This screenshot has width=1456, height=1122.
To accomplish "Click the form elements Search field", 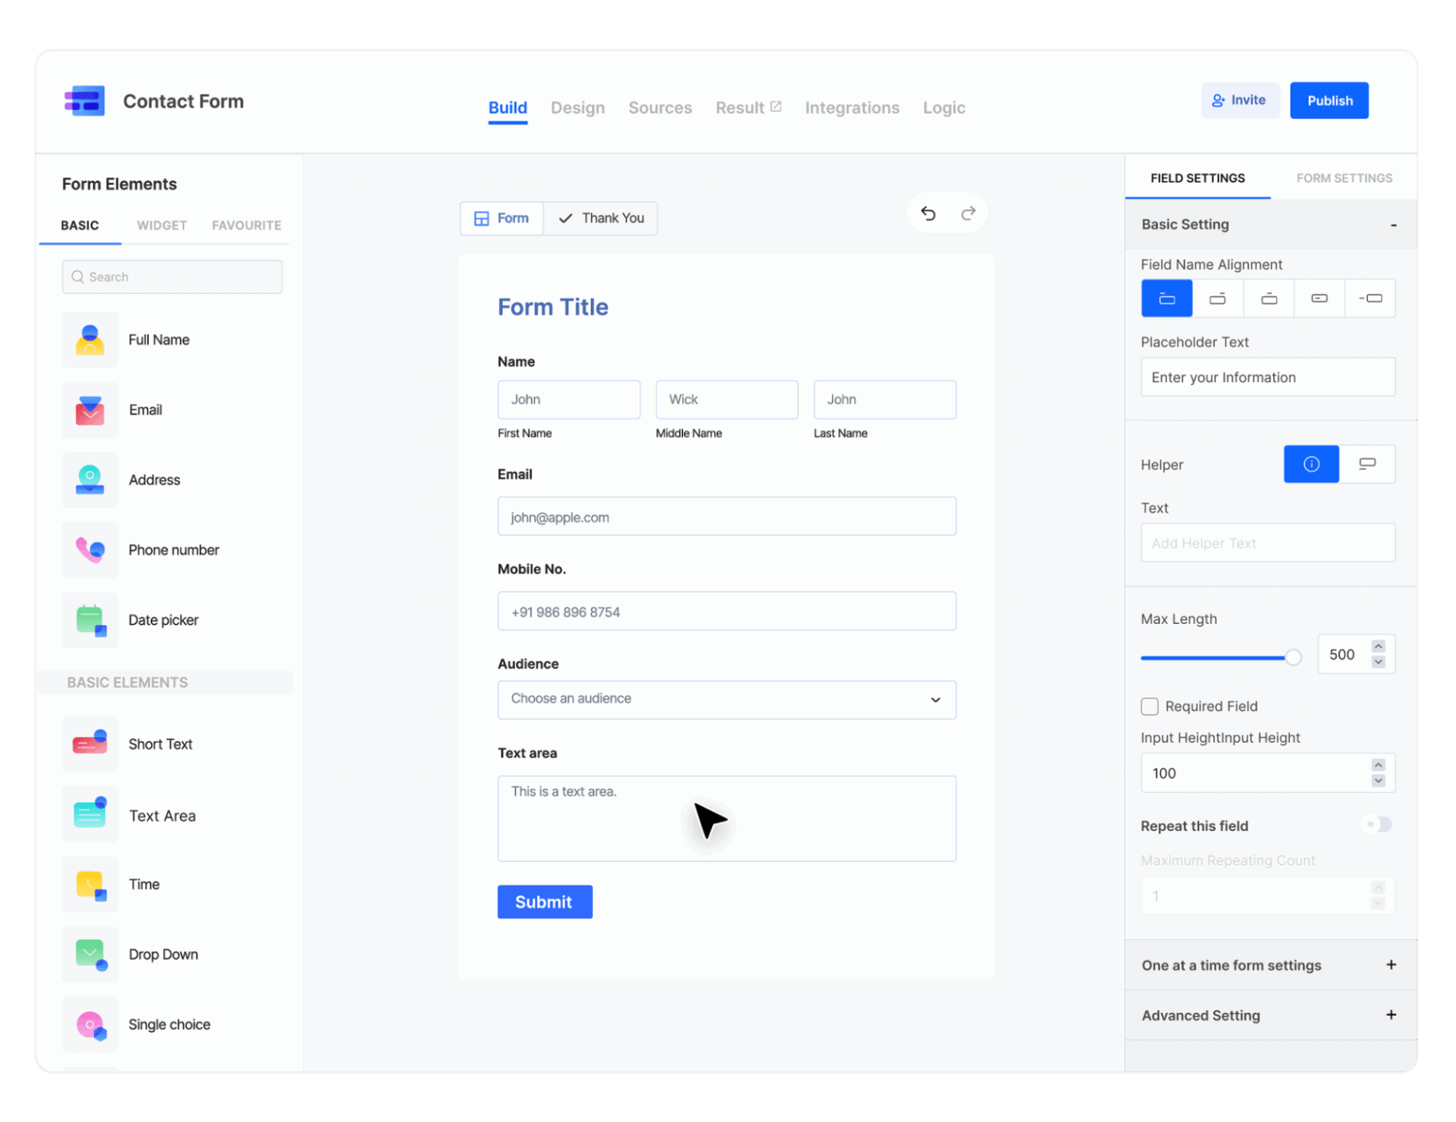I will click(172, 276).
